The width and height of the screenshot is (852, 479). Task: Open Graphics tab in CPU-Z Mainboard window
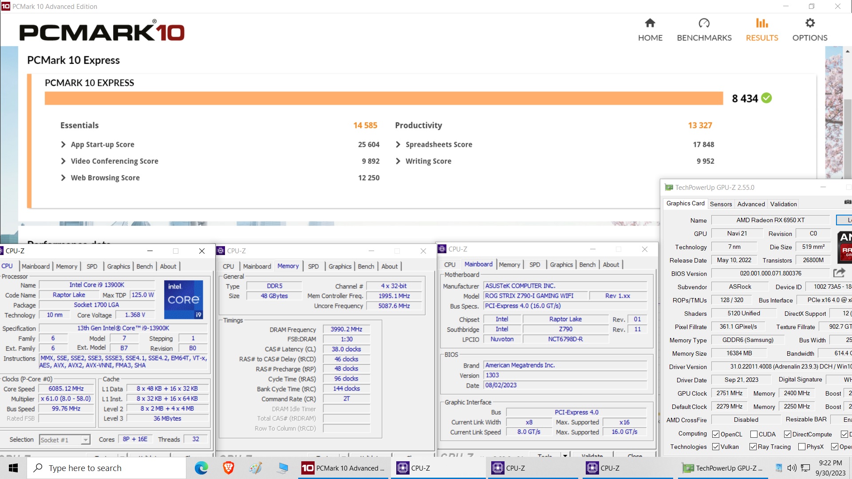561,264
